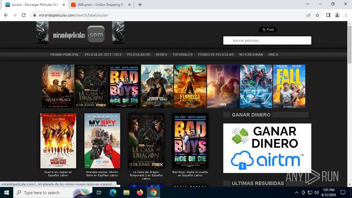Show hidden system tray icons chevron
The width and height of the screenshot is (352, 198).
pyautogui.click(x=296, y=193)
